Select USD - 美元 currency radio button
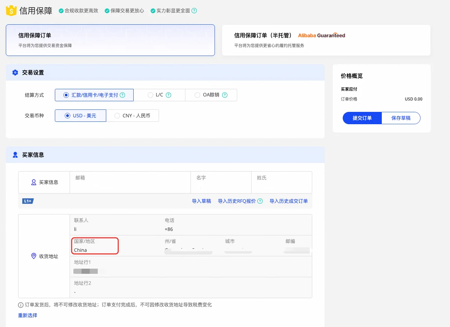450x327 pixels. 68,116
